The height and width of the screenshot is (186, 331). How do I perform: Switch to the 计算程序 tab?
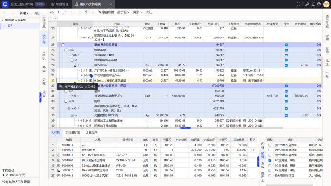[x=92, y=133]
